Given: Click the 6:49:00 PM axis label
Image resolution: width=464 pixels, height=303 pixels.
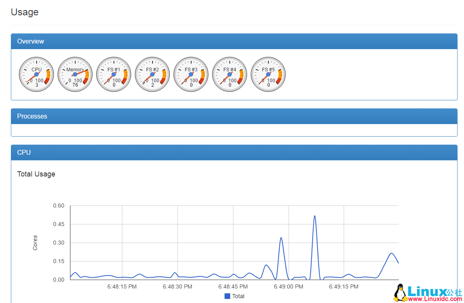Looking at the screenshot, I should [289, 287].
